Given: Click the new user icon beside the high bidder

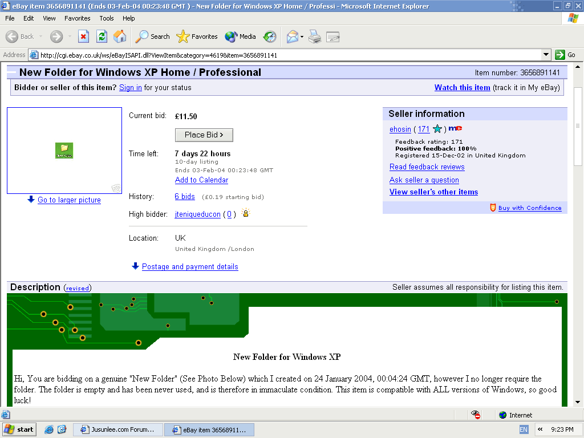Looking at the screenshot, I should [x=245, y=213].
